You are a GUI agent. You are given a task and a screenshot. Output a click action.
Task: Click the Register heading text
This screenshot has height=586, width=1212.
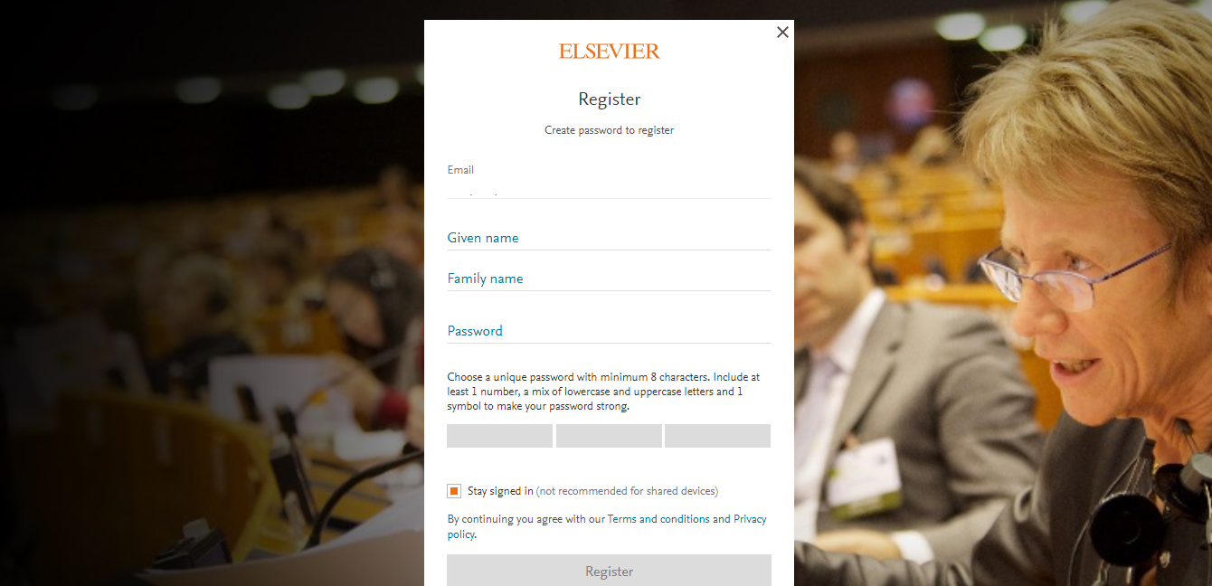(610, 99)
